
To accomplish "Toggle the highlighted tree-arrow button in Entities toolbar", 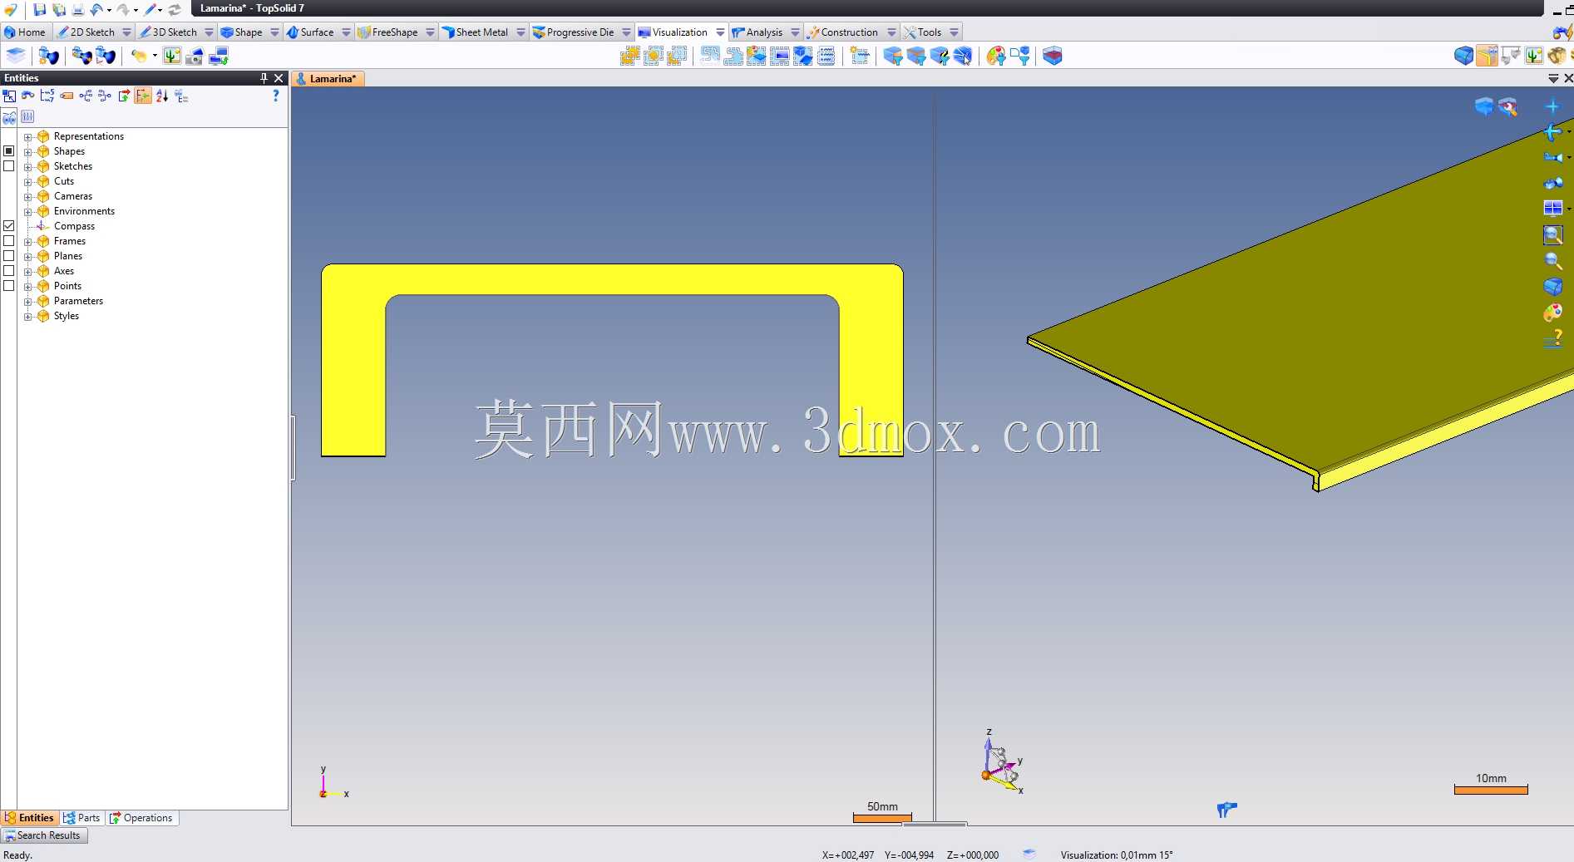I will click(143, 96).
